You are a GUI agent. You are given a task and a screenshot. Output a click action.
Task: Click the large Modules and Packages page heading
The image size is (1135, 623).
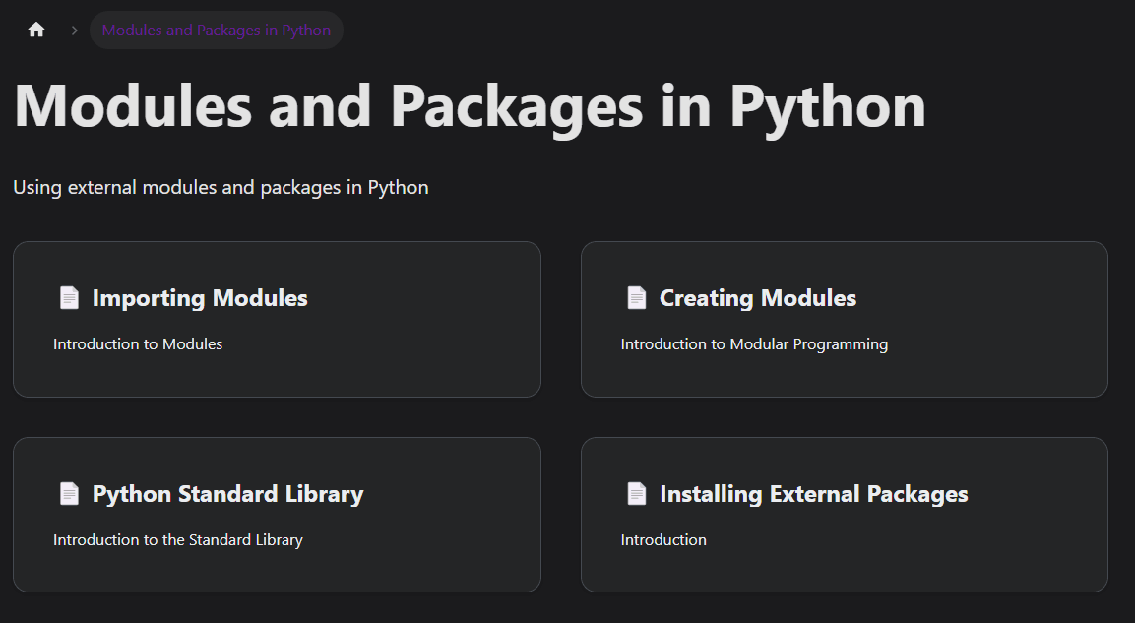pos(470,106)
